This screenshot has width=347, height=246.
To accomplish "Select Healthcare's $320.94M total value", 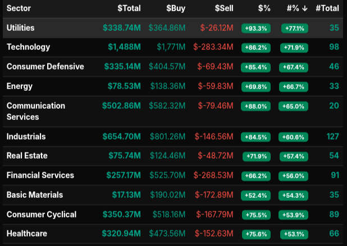I will 121,234.
